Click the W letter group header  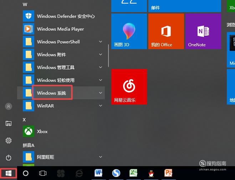25,4
